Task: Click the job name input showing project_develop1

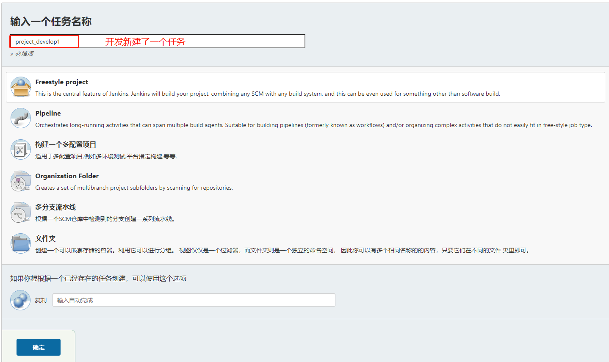Action: click(x=44, y=41)
